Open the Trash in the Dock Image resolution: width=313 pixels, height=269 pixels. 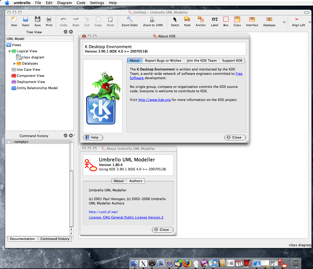(x=296, y=263)
